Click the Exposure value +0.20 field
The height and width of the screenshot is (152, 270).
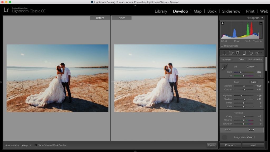[258, 86]
